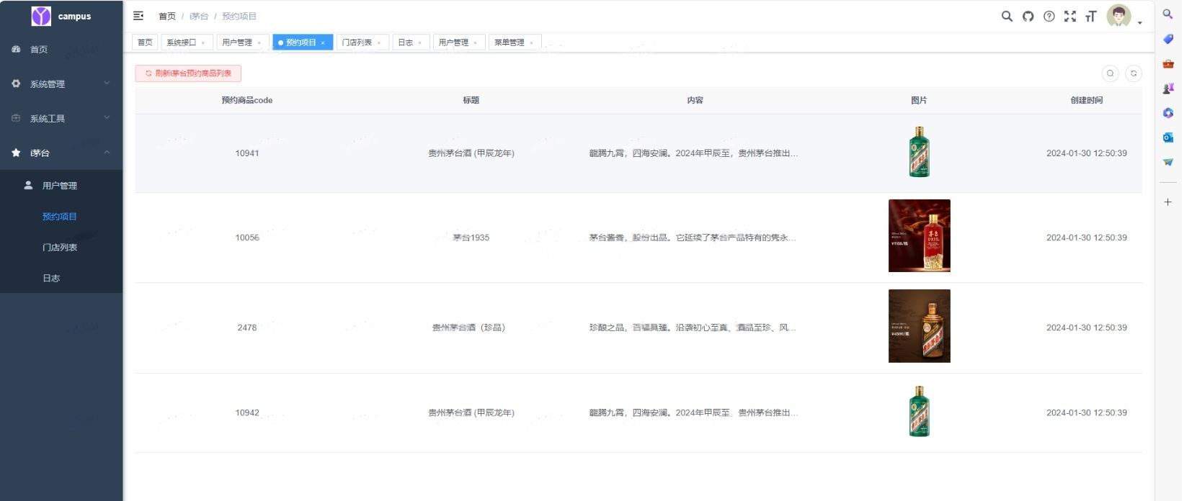Close the 系统接口 tab
The width and height of the screenshot is (1197, 501).
(203, 42)
